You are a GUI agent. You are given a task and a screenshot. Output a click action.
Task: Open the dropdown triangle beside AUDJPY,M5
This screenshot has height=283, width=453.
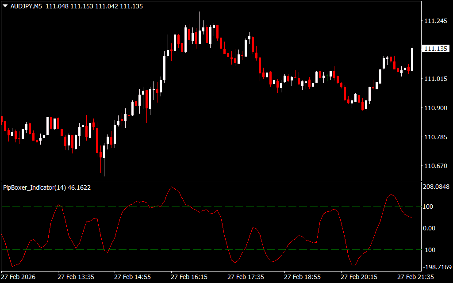(5, 7)
